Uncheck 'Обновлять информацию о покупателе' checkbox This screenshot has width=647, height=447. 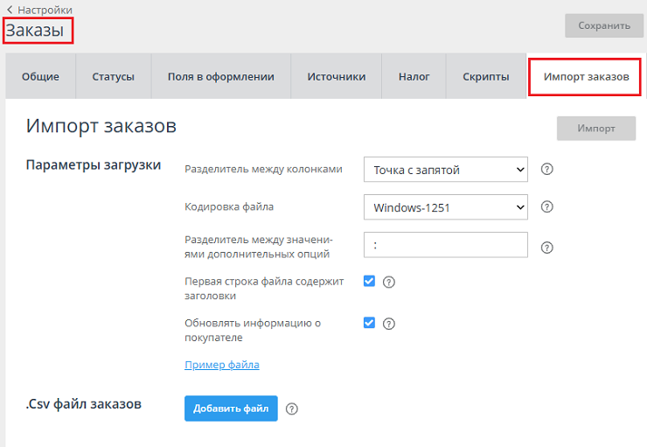tap(369, 322)
